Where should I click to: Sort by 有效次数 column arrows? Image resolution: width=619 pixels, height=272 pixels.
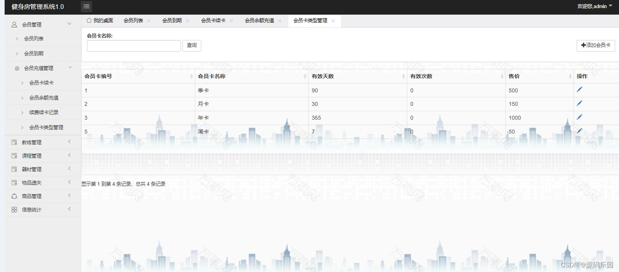(x=502, y=77)
